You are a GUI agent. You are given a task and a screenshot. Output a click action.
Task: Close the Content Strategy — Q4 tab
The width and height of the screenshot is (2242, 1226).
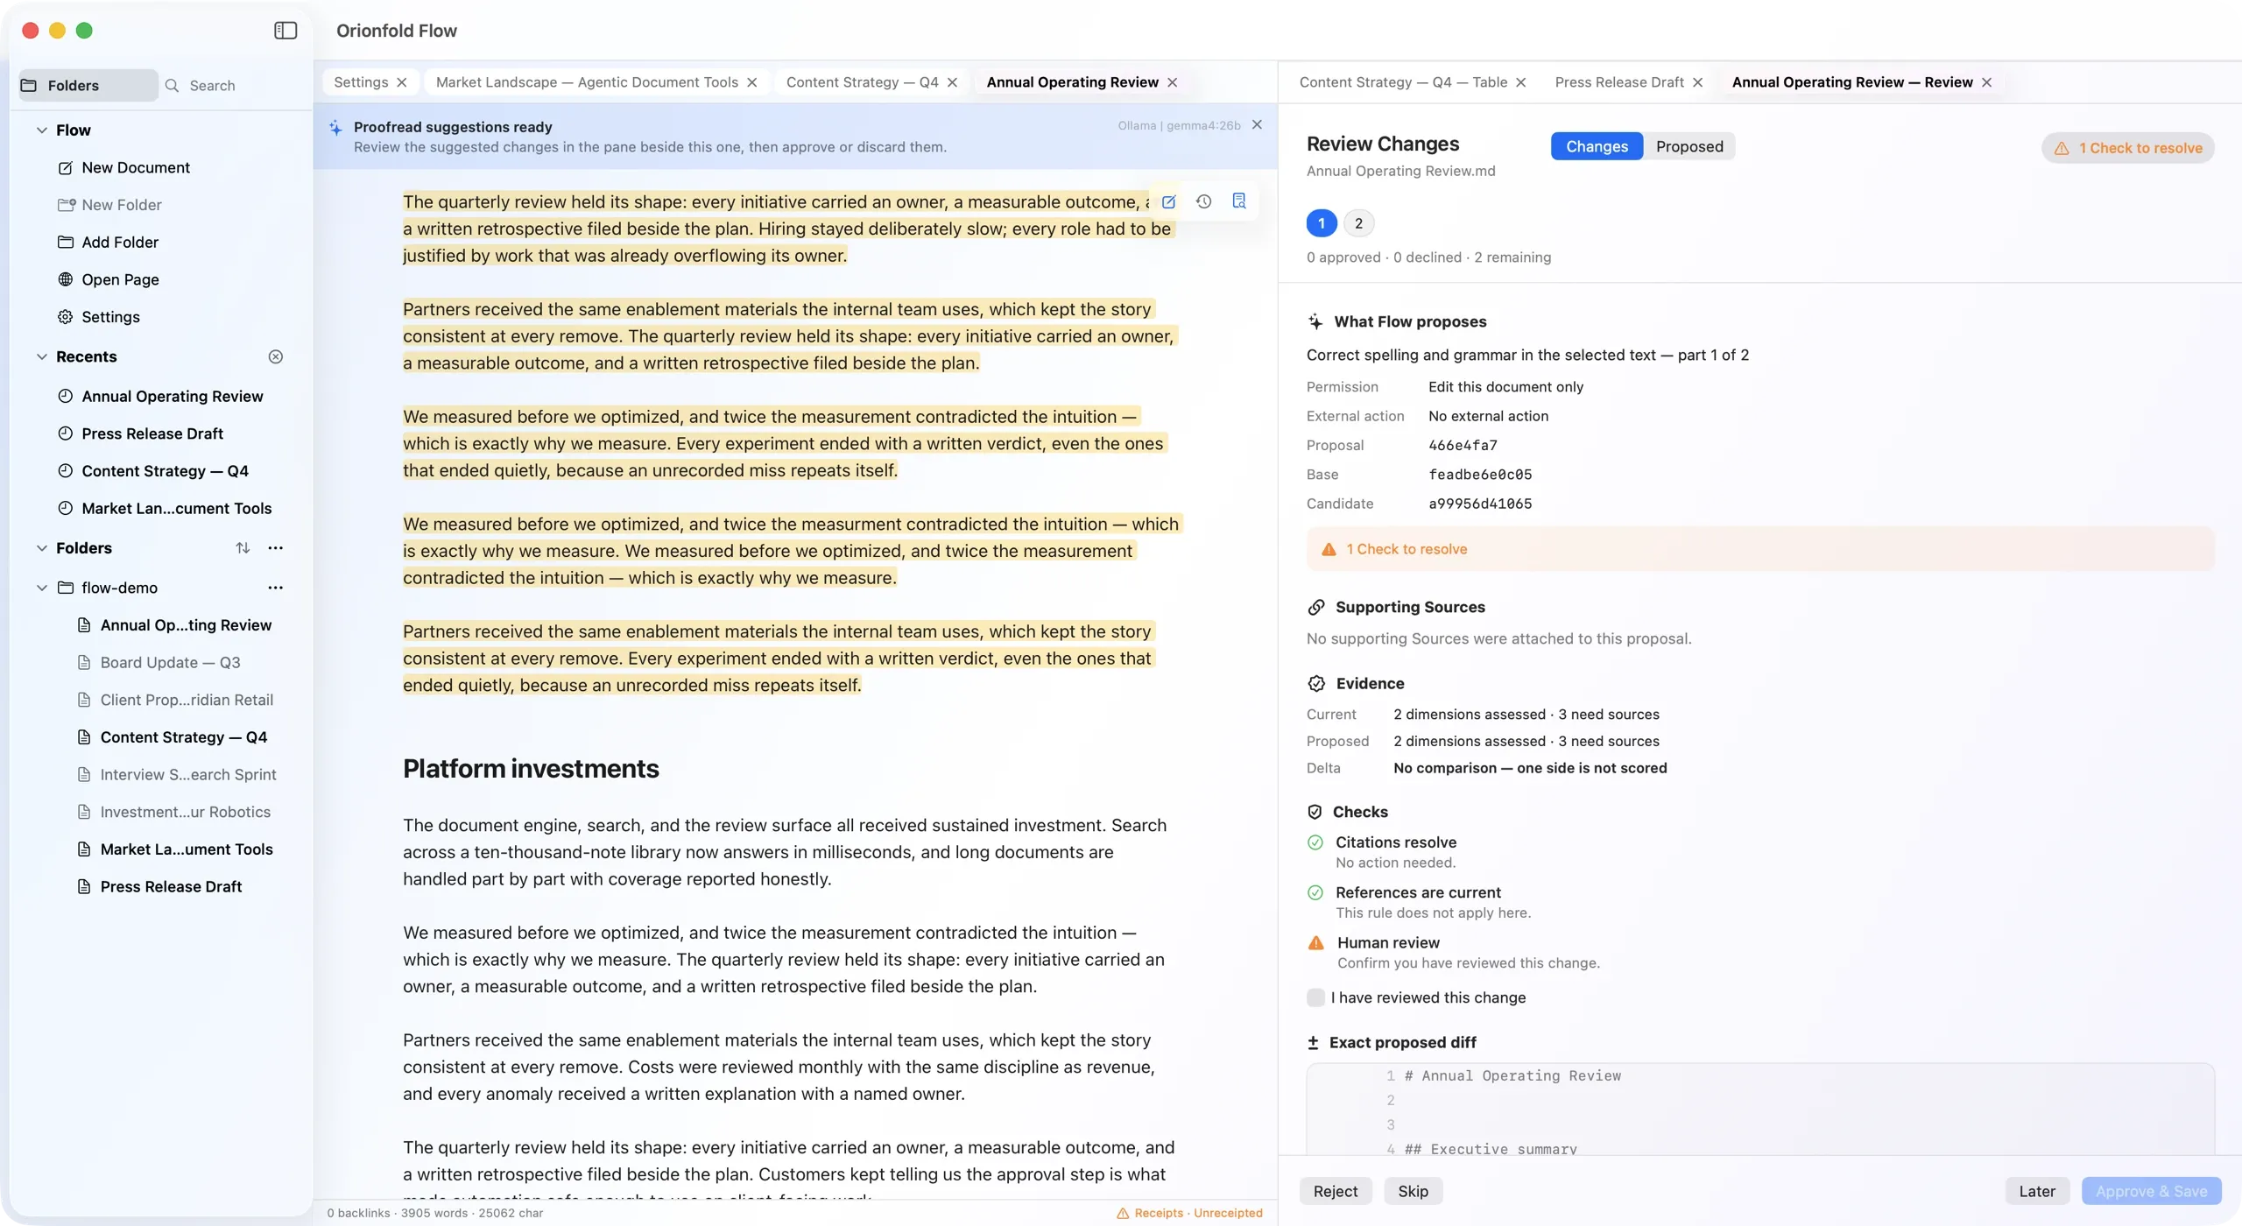tap(953, 82)
